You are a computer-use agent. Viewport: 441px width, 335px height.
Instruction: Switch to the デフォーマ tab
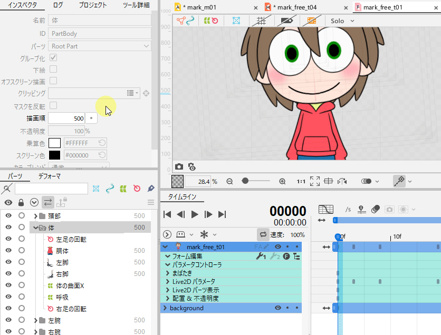tap(50, 176)
